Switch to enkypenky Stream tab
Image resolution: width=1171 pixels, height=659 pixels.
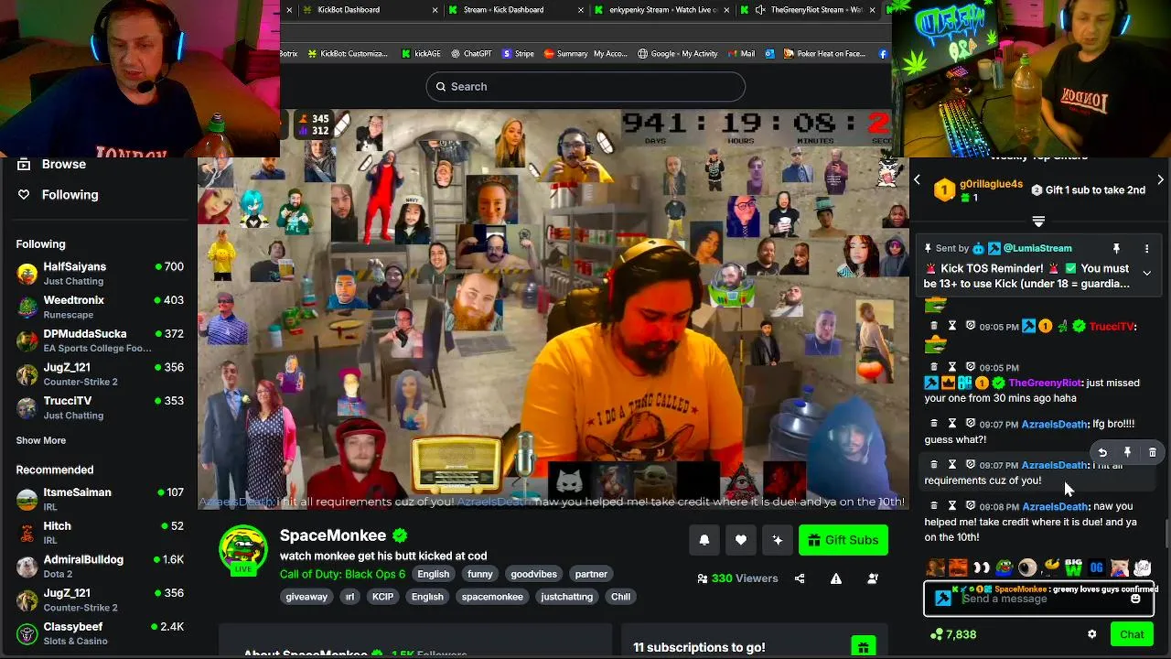(661, 10)
